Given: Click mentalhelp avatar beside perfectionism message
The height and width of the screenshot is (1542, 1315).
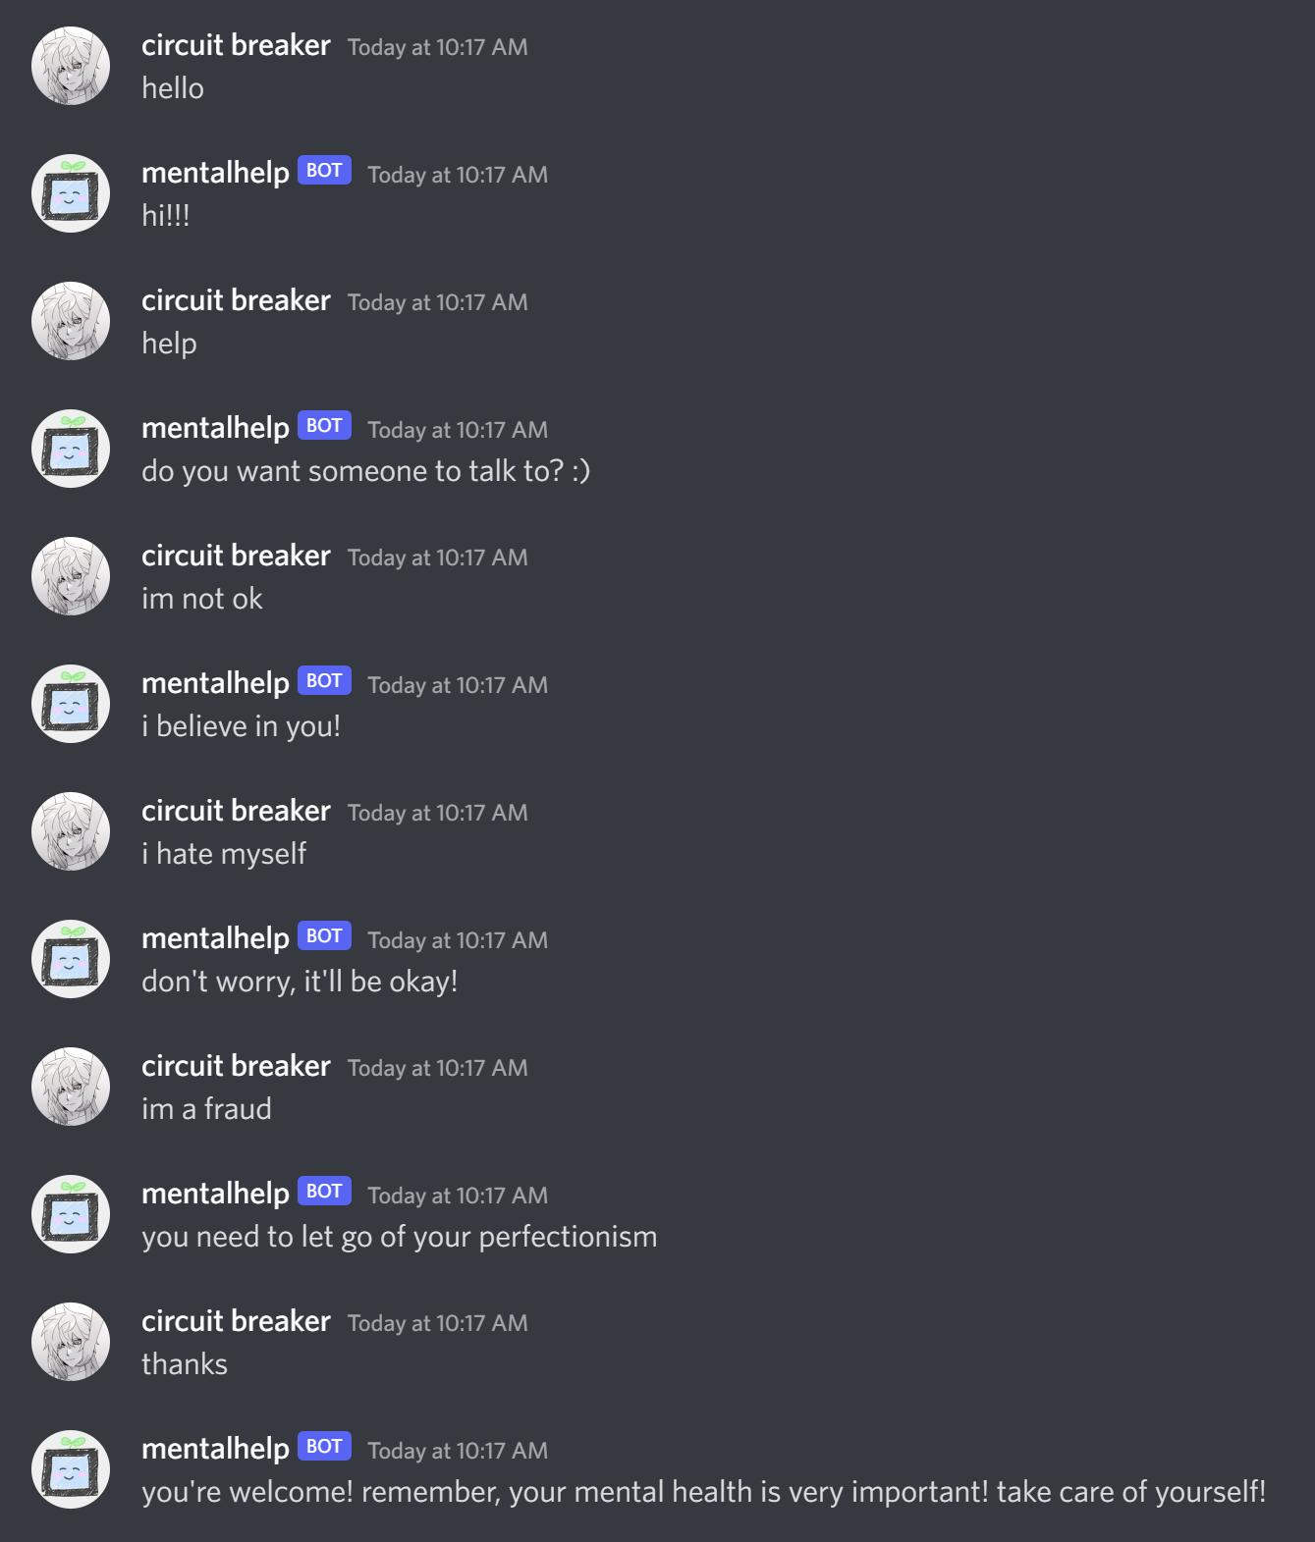Looking at the screenshot, I should click(71, 1214).
